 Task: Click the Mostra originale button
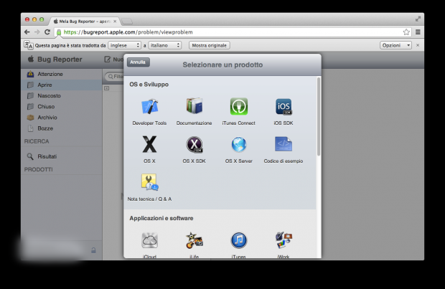pos(210,45)
